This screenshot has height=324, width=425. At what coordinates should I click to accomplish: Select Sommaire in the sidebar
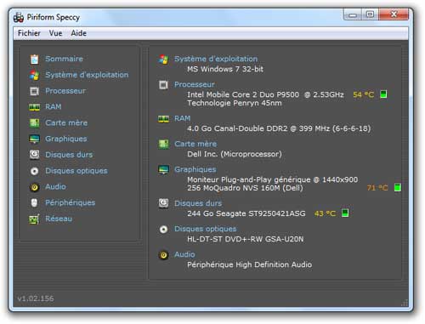64,59
